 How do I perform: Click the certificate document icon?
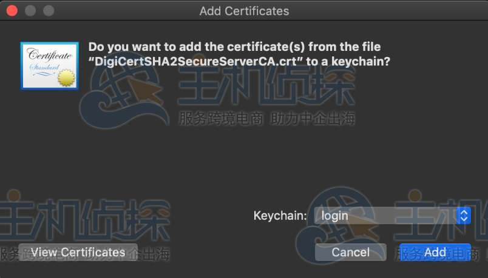point(49,66)
